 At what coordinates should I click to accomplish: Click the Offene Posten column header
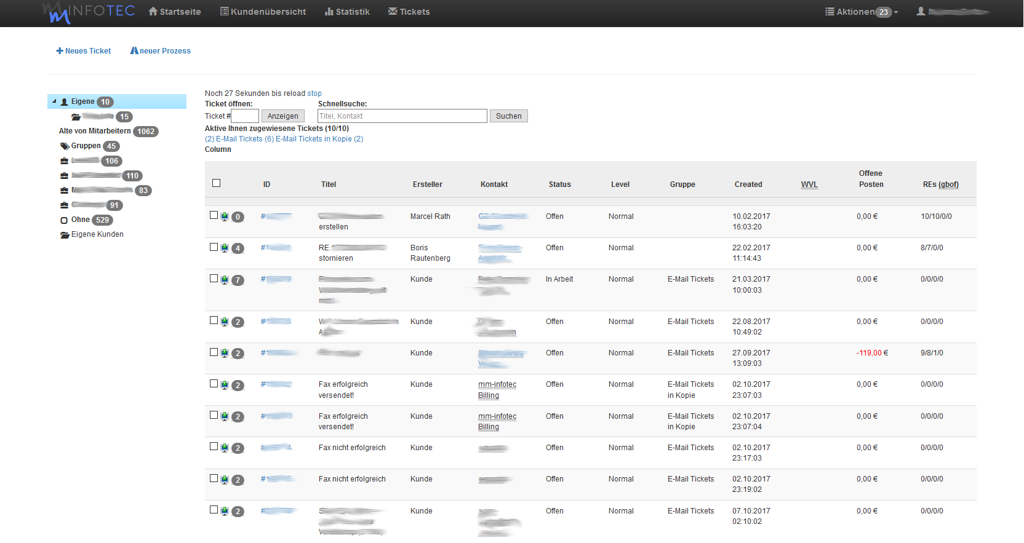871,179
